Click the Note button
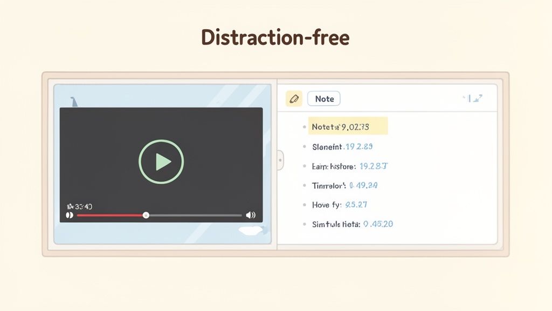Image resolution: width=552 pixels, height=311 pixels. click(x=324, y=99)
